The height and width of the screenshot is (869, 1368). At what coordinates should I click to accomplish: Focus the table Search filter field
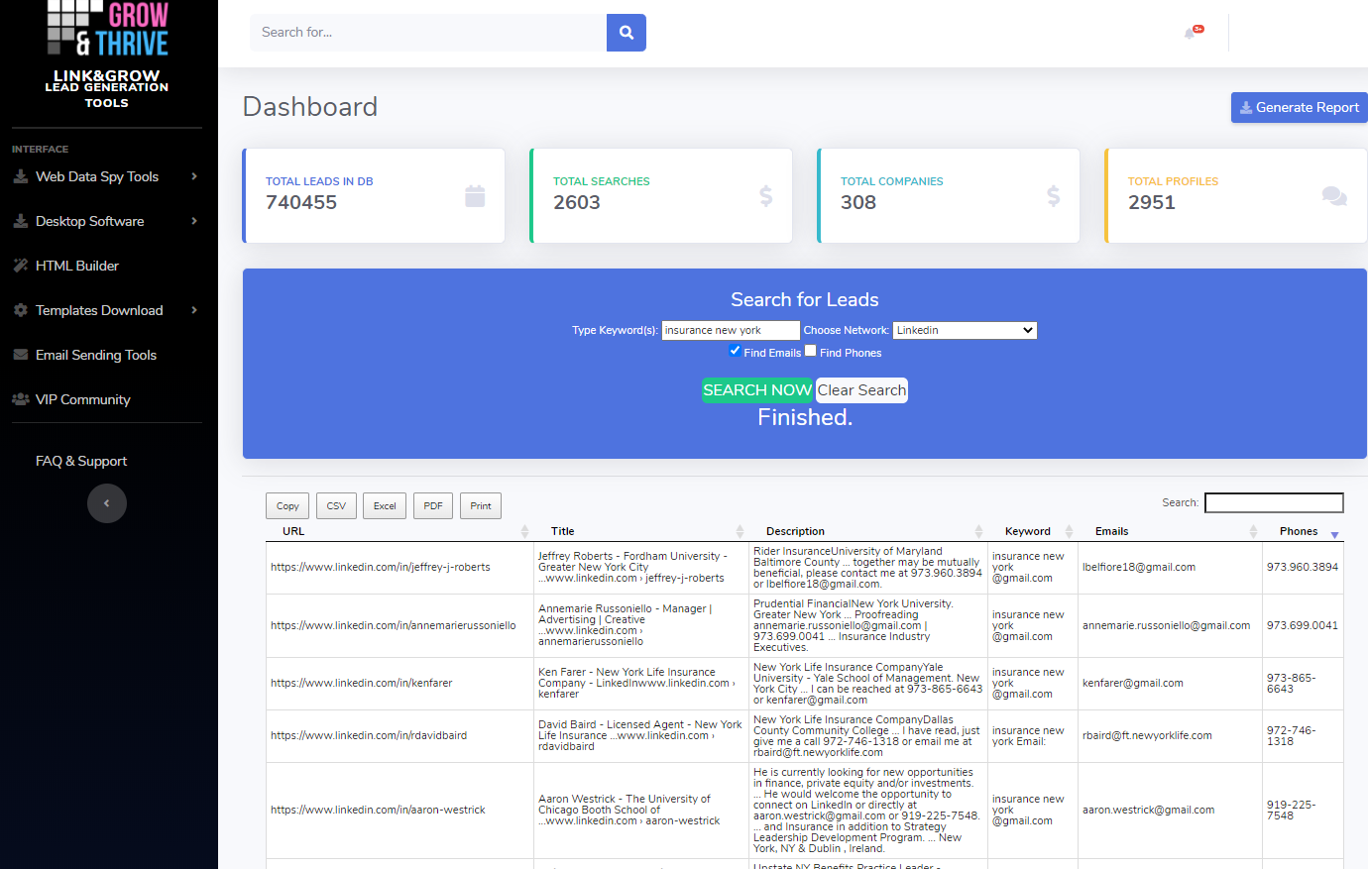point(1273,502)
